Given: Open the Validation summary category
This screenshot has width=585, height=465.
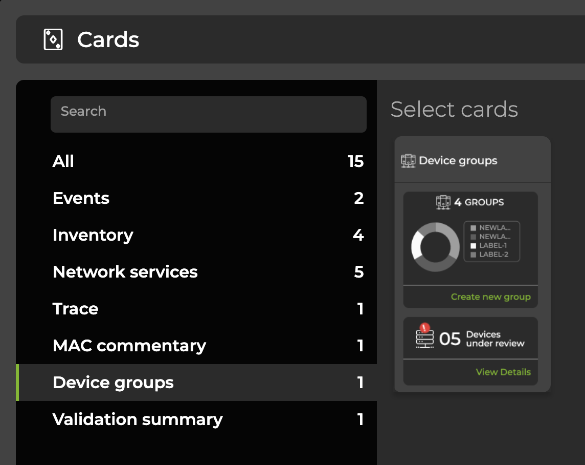Looking at the screenshot, I should coord(138,419).
